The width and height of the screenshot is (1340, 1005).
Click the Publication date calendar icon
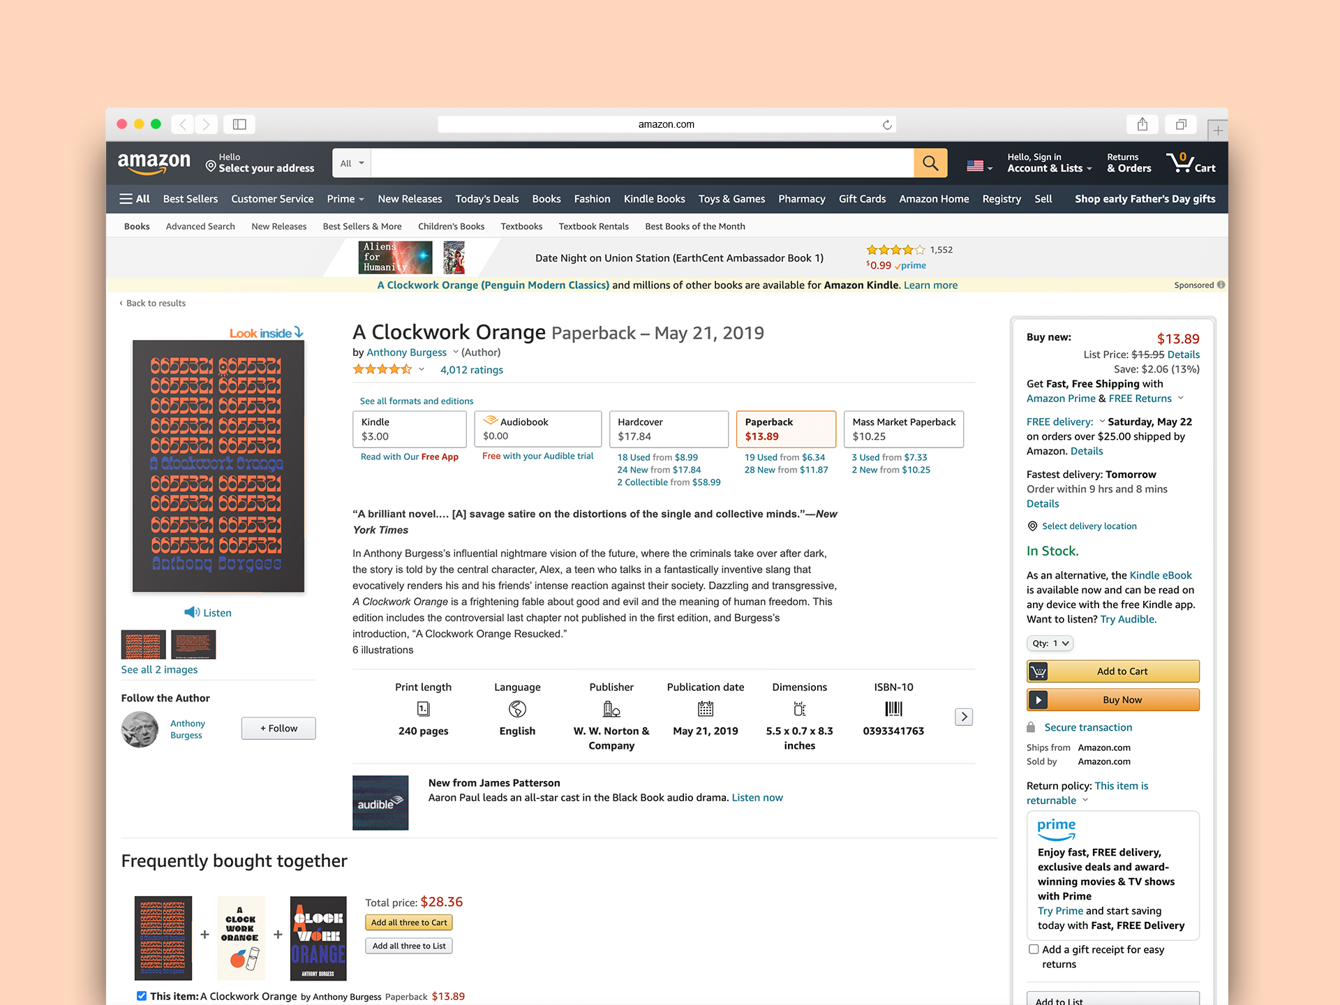tap(706, 709)
